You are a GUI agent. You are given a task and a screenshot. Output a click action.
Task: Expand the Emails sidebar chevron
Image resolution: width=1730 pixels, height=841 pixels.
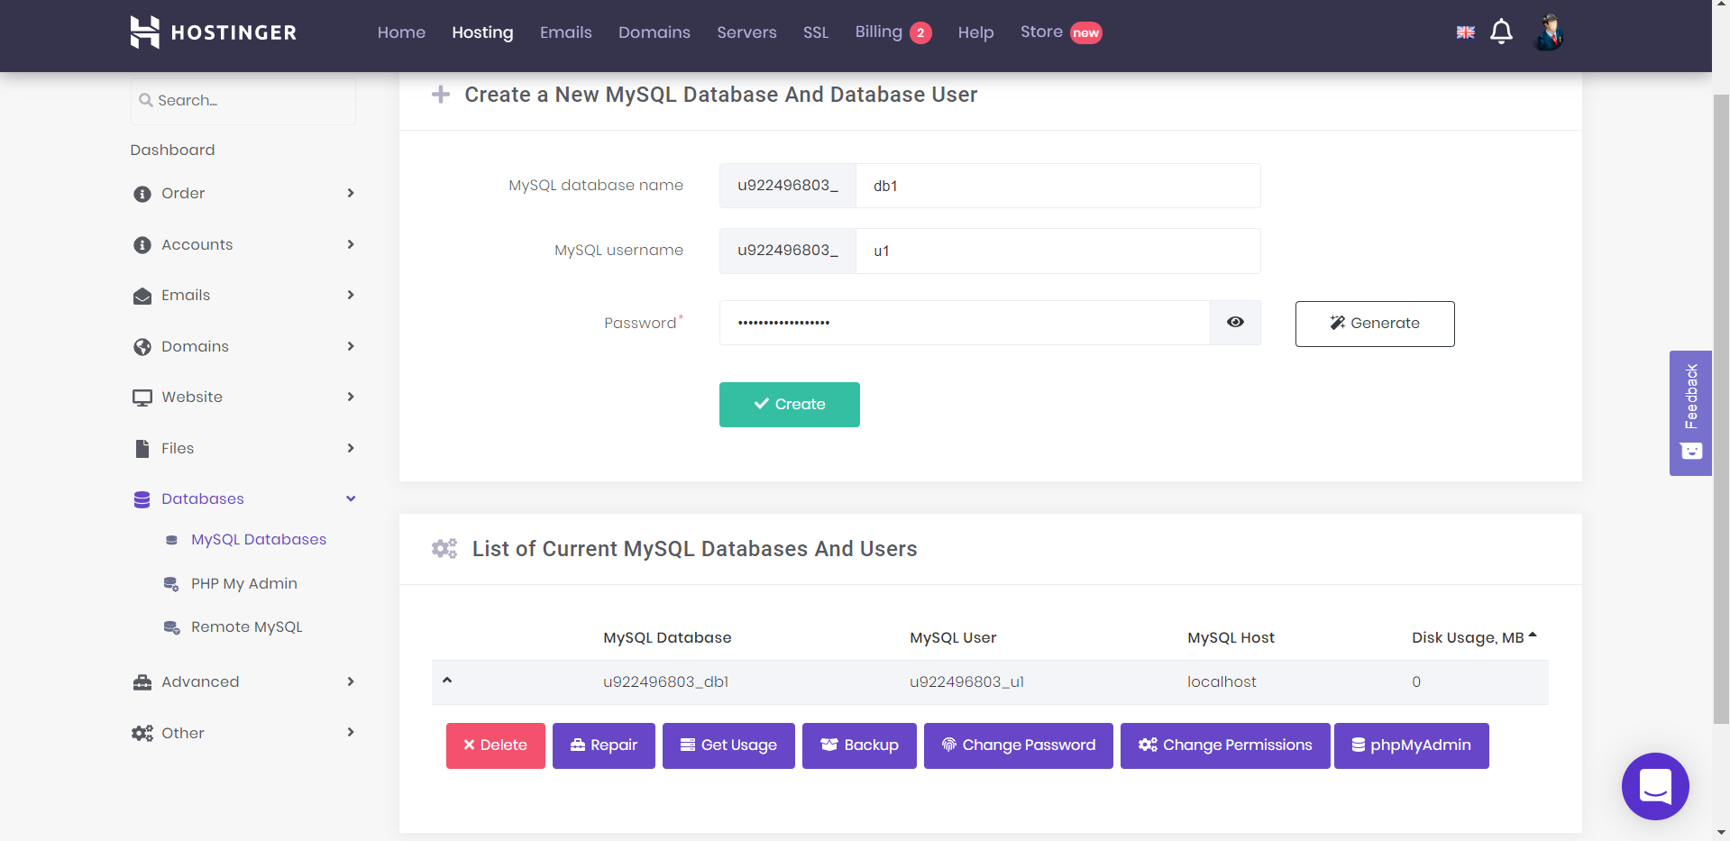[x=351, y=296]
